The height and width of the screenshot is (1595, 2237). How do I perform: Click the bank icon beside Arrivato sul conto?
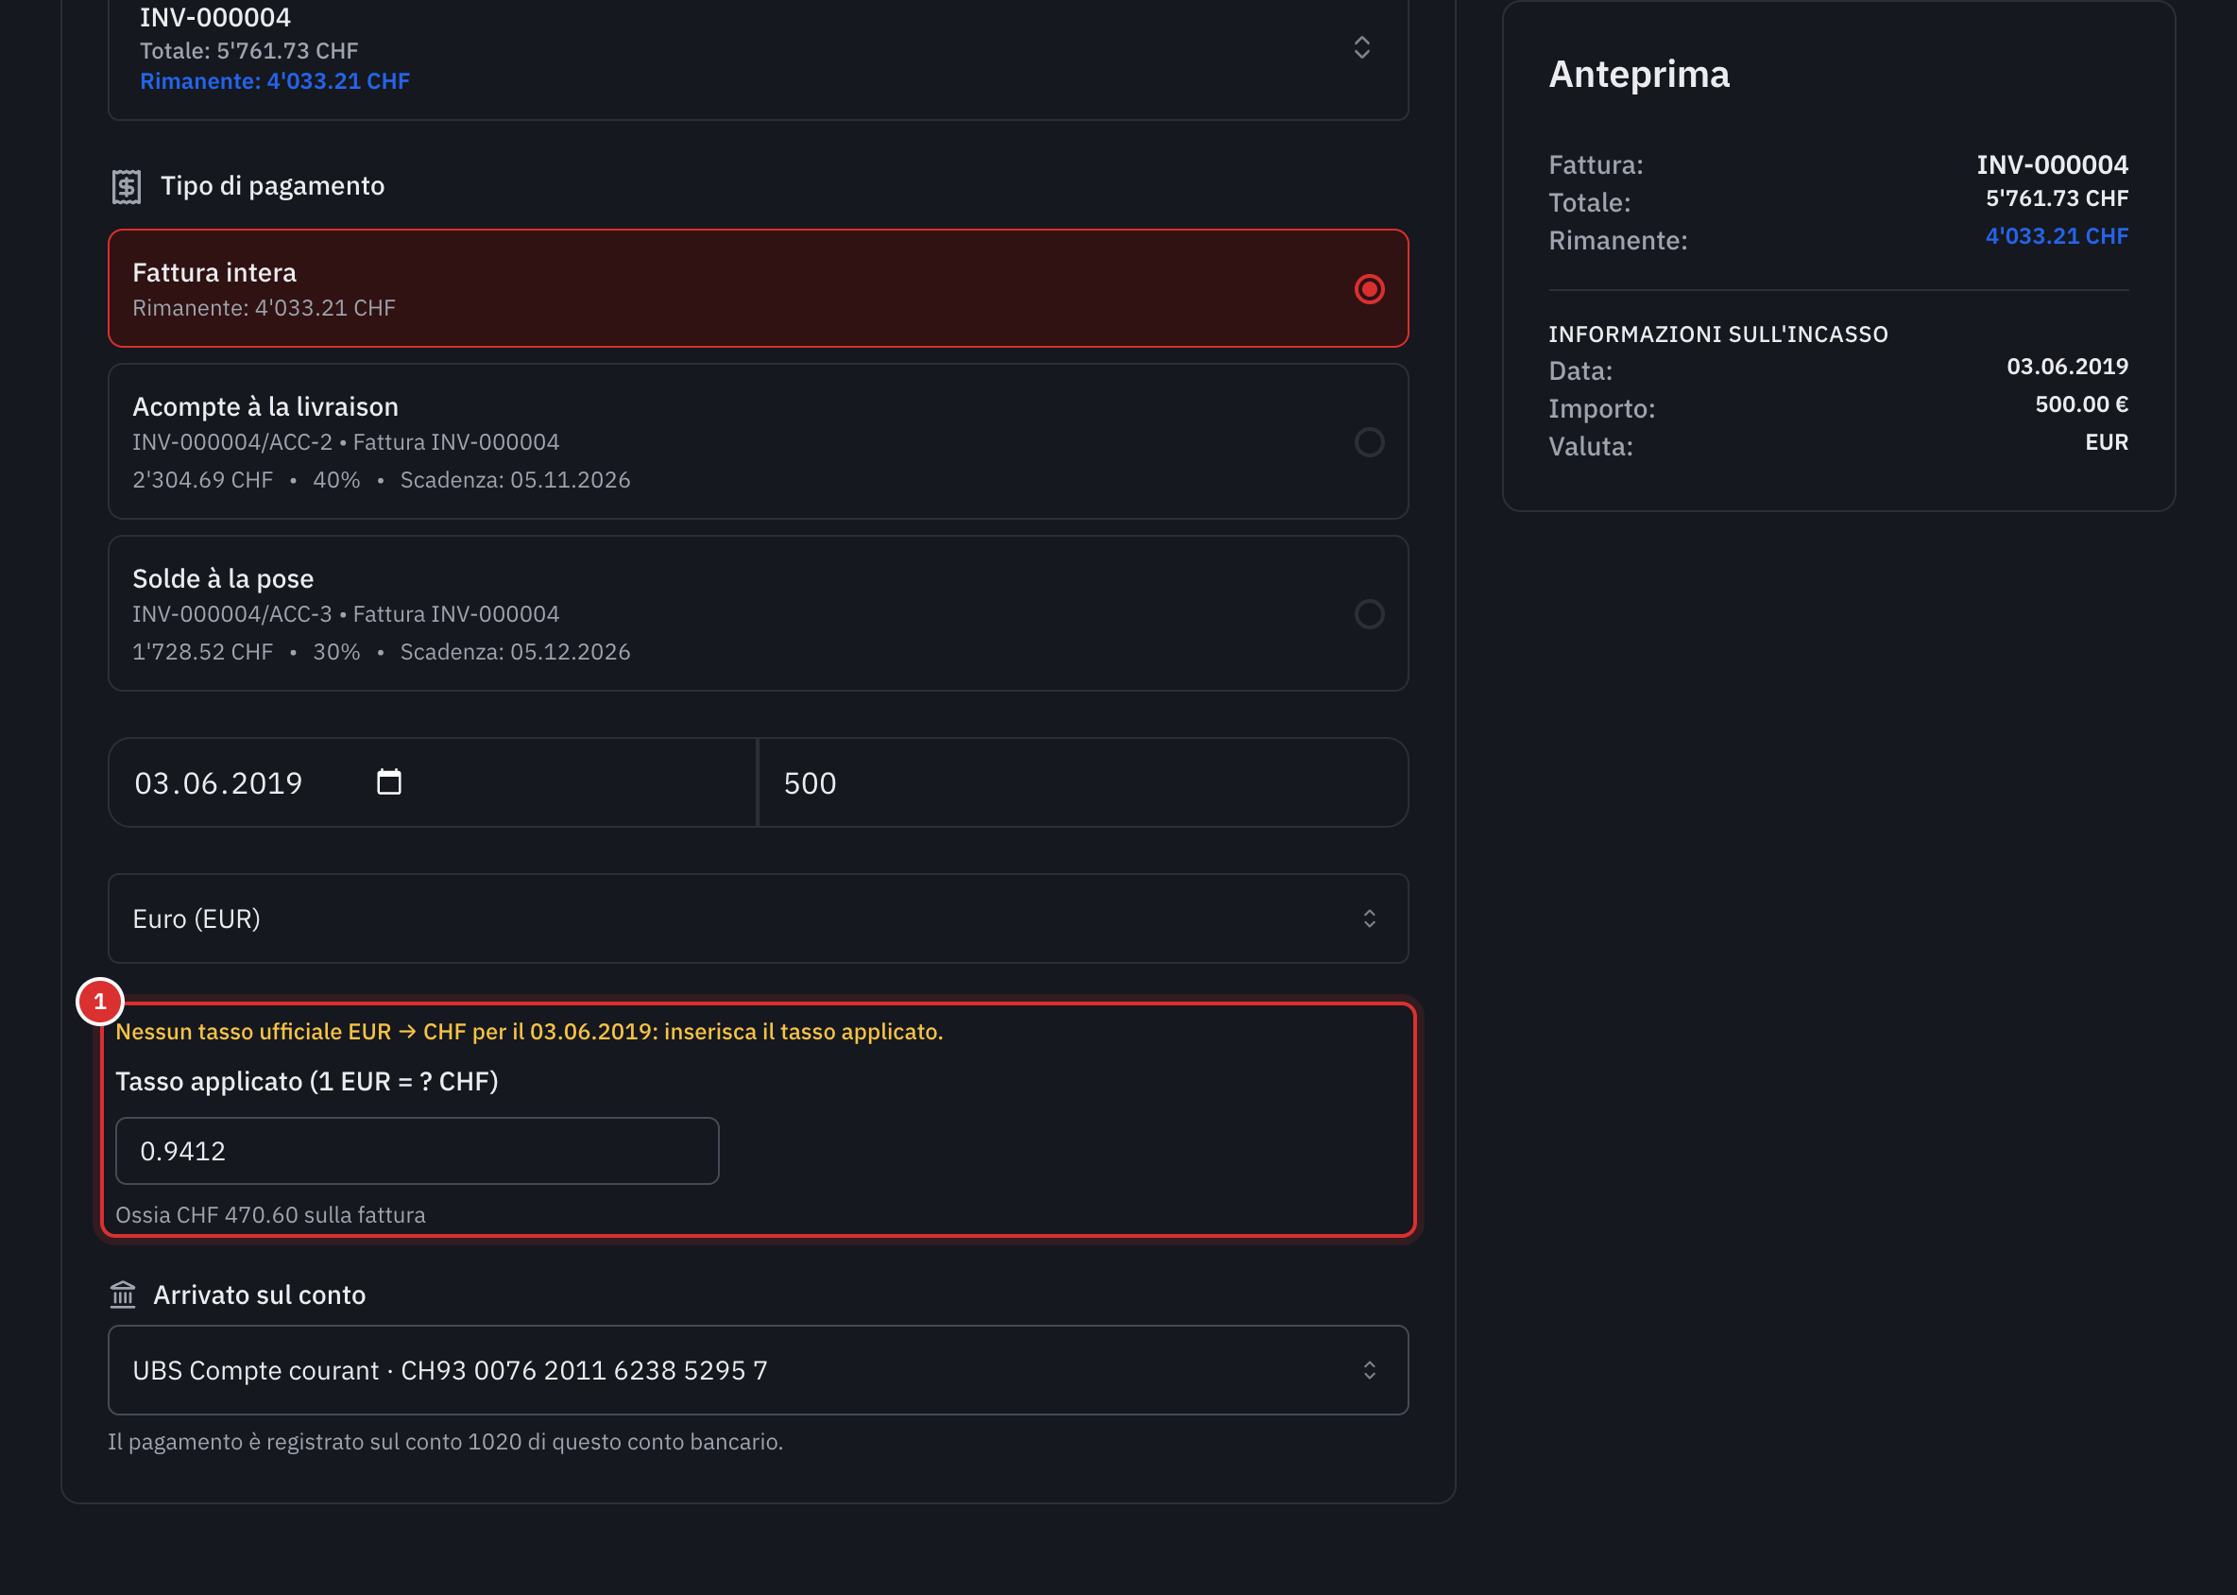click(123, 1295)
